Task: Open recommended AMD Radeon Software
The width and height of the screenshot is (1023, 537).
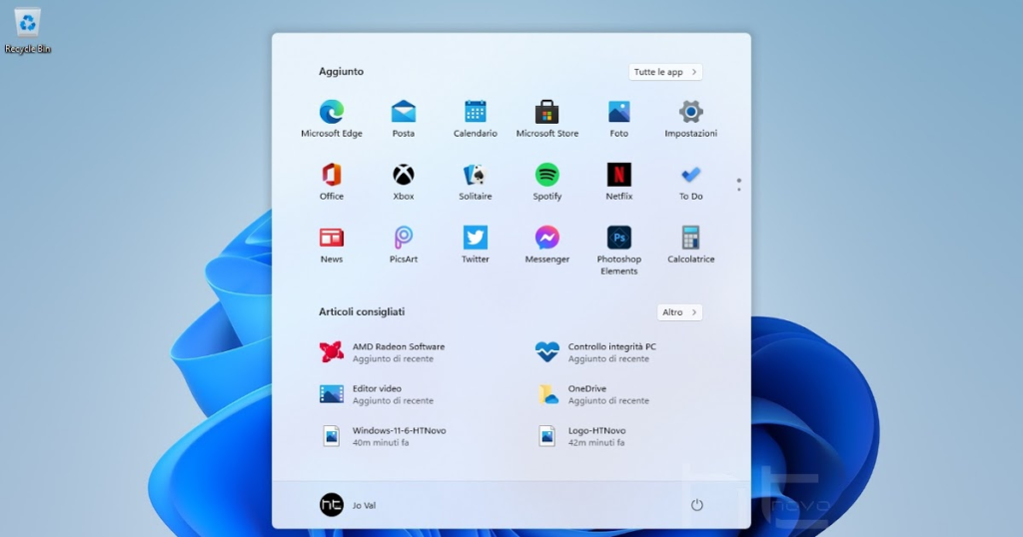Action: (x=385, y=352)
